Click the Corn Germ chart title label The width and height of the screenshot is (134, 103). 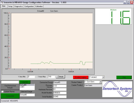click(54, 11)
